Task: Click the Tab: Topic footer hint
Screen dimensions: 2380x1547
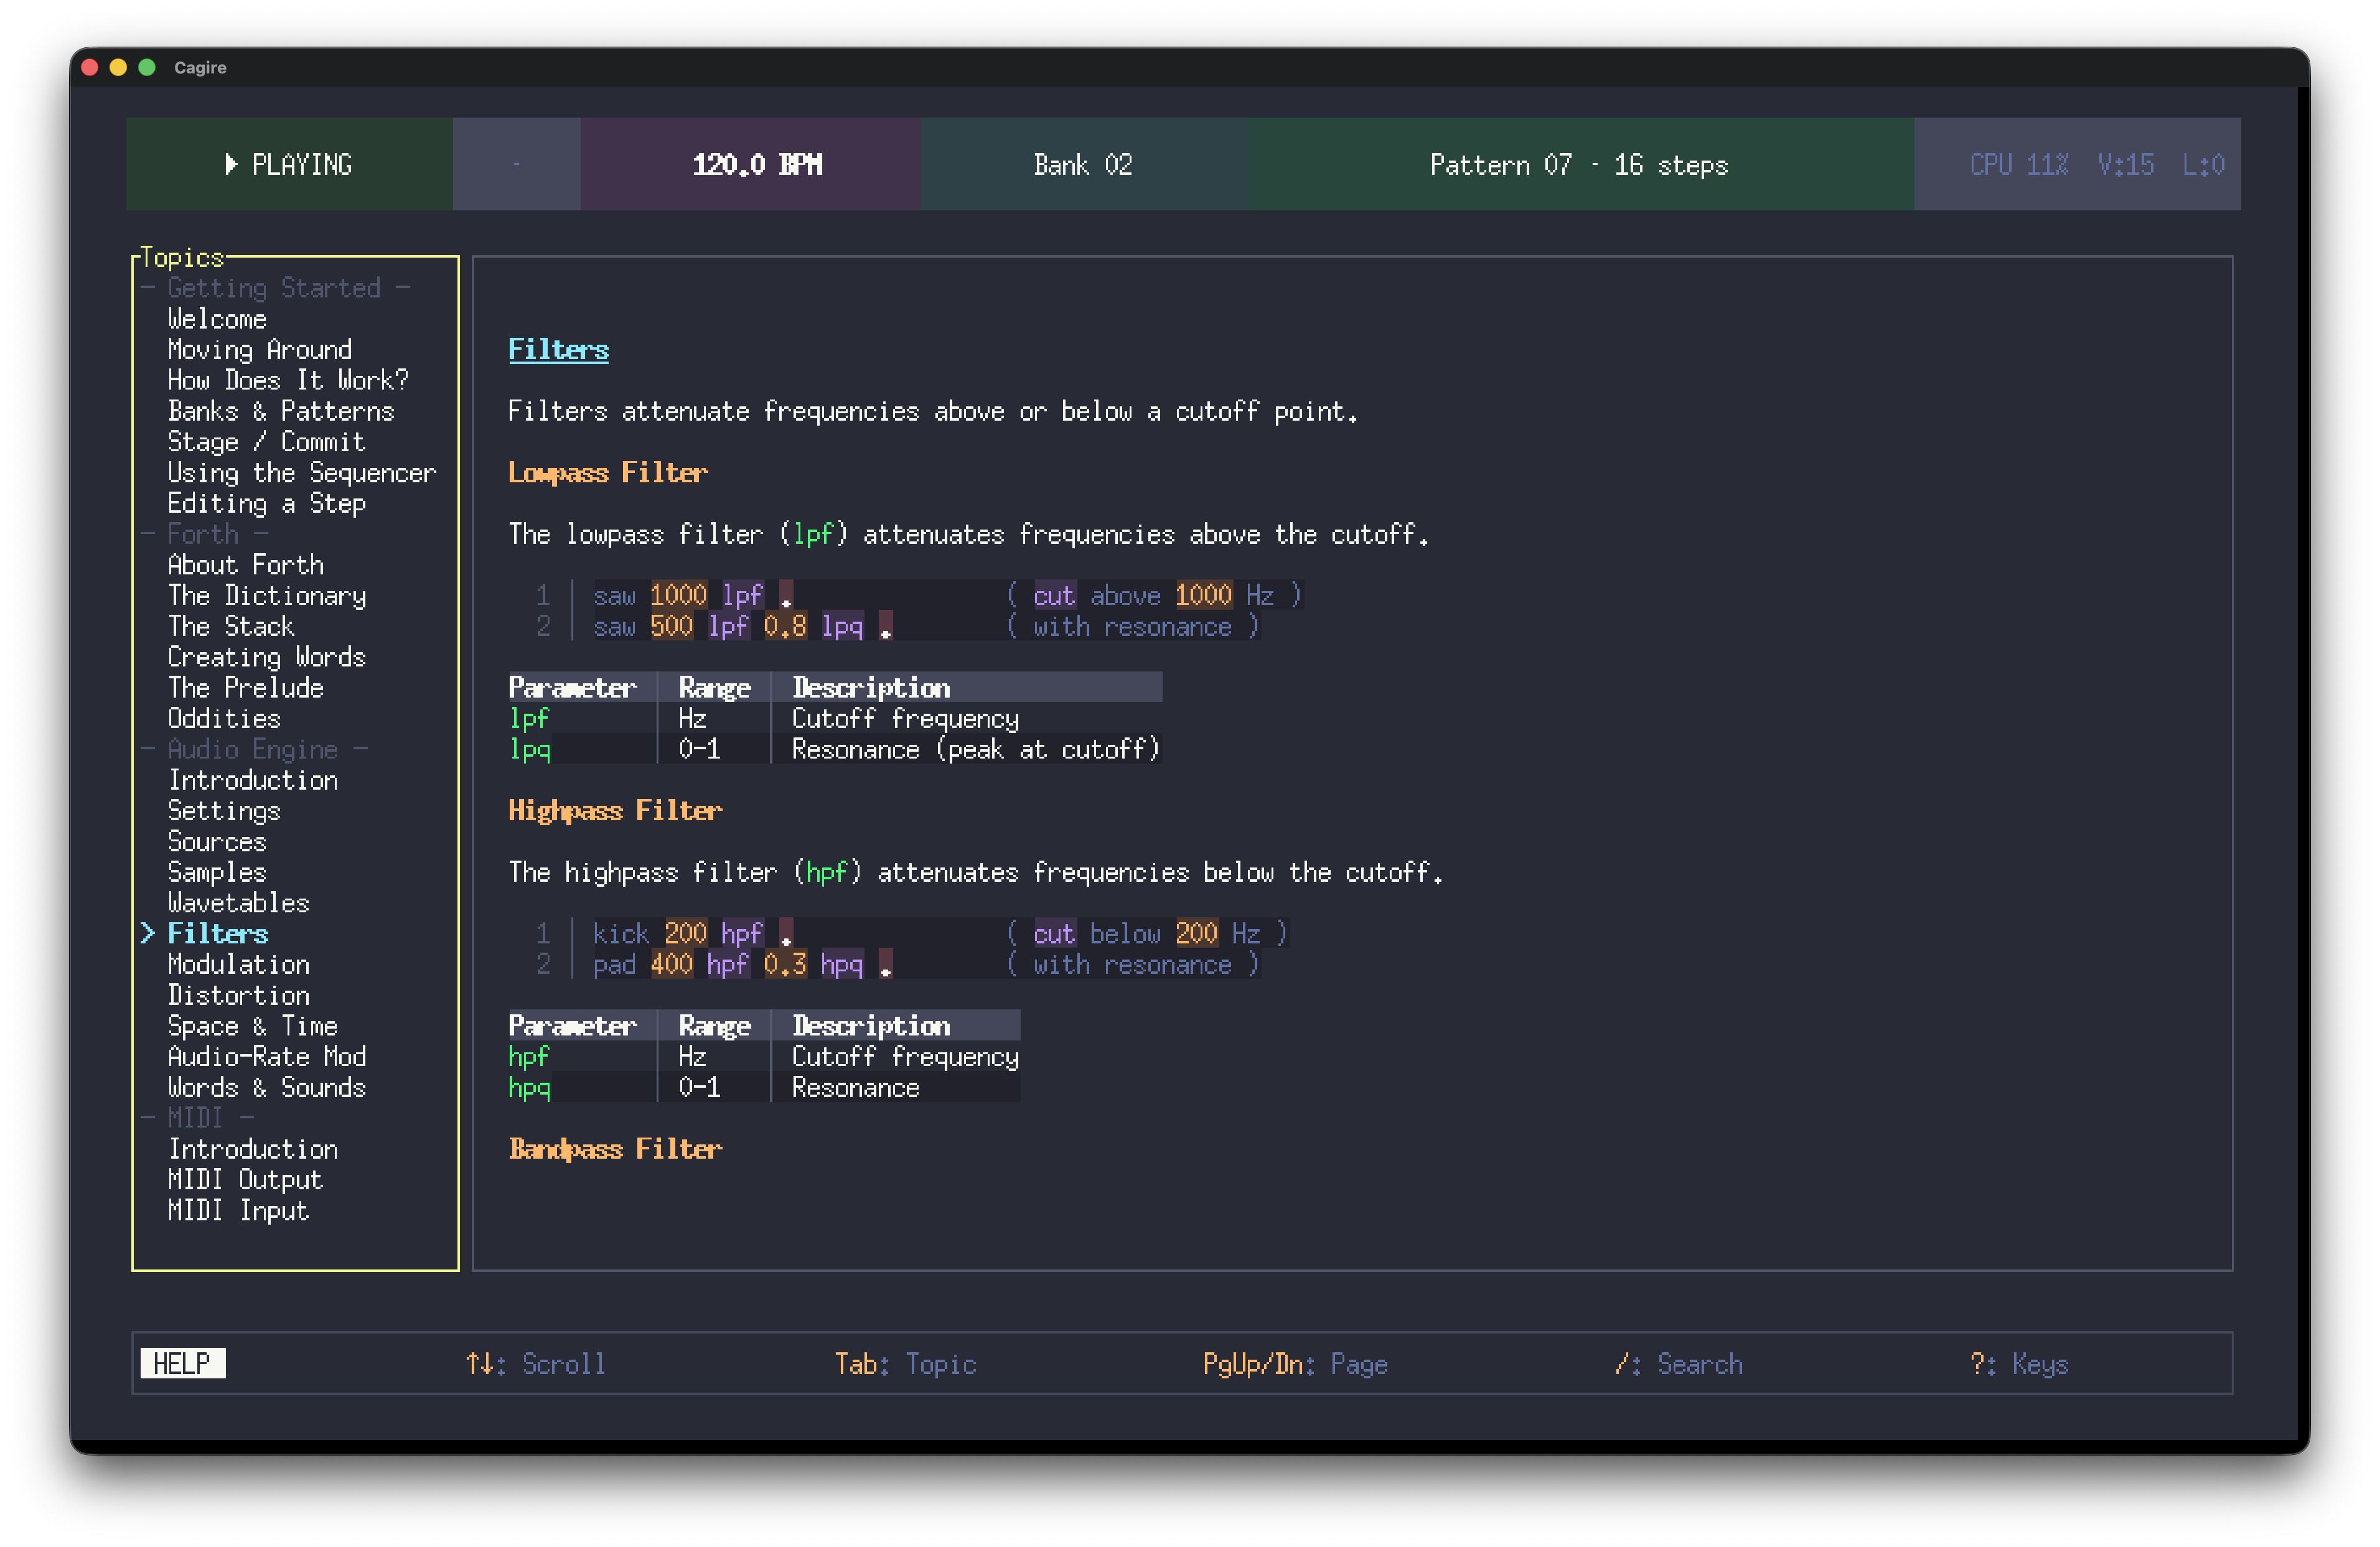Action: click(x=905, y=1364)
